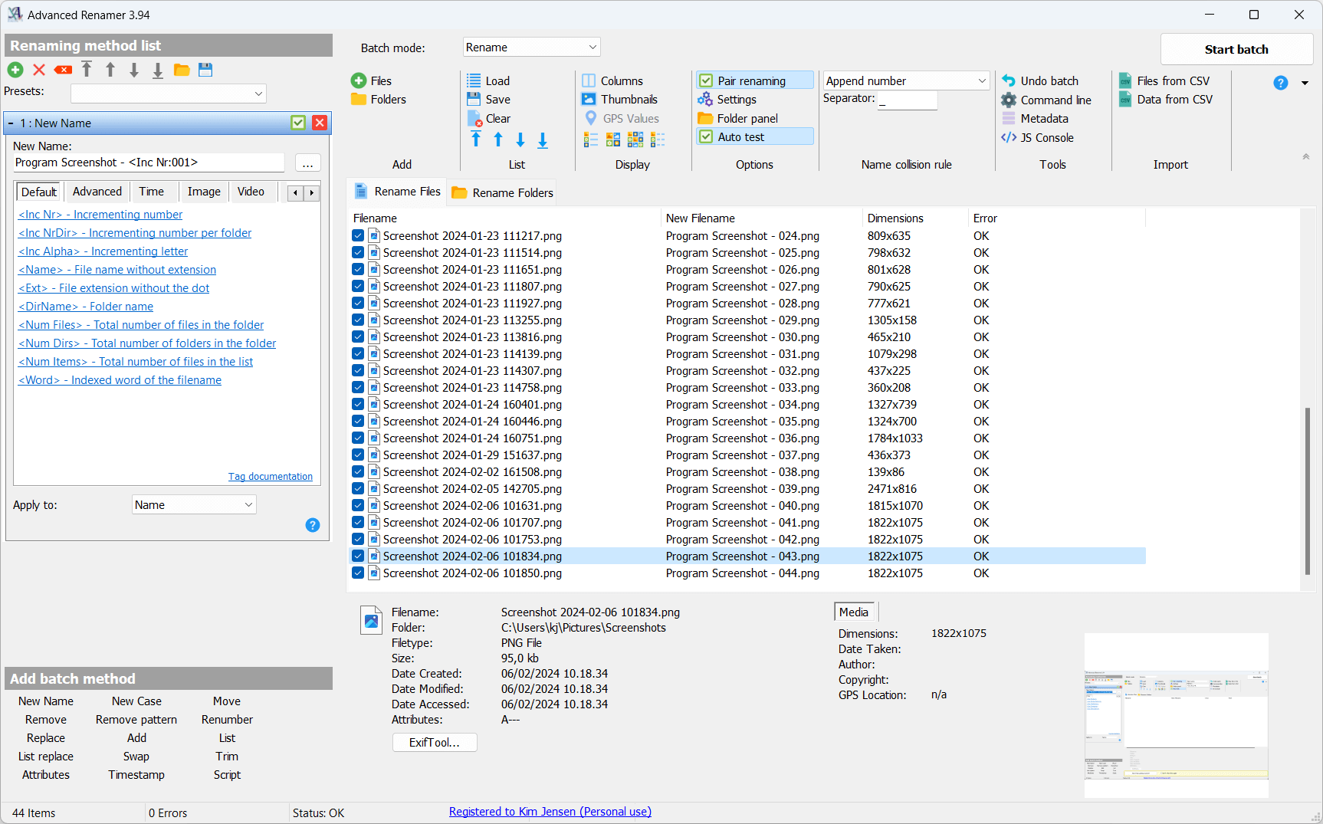Click the Separator input field
Image resolution: width=1323 pixels, height=824 pixels.
pos(908,100)
